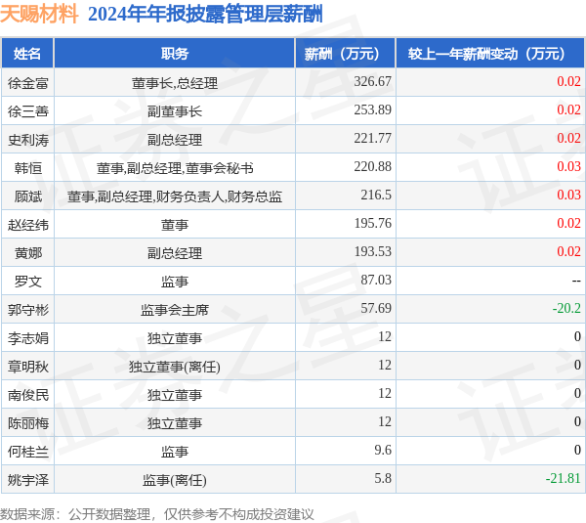Click 陈丽梅's salary value 12

coord(385,421)
